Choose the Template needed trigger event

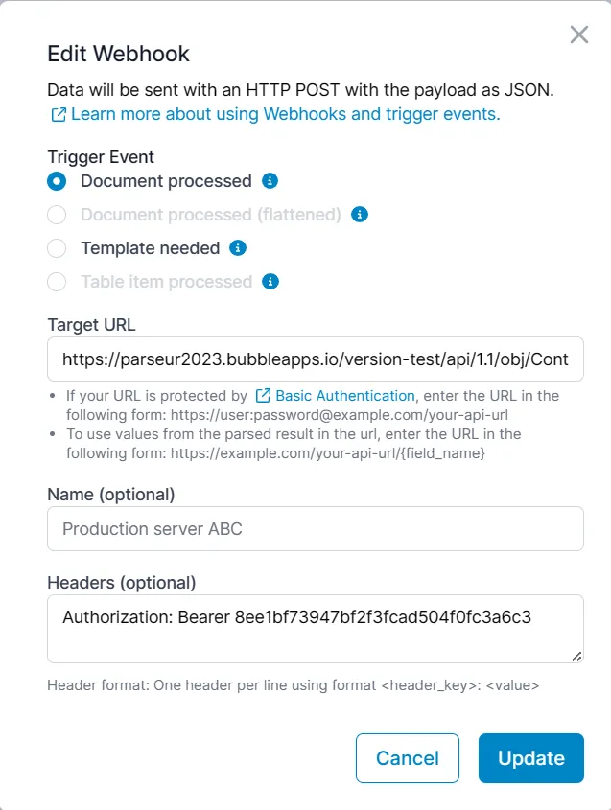coord(58,248)
